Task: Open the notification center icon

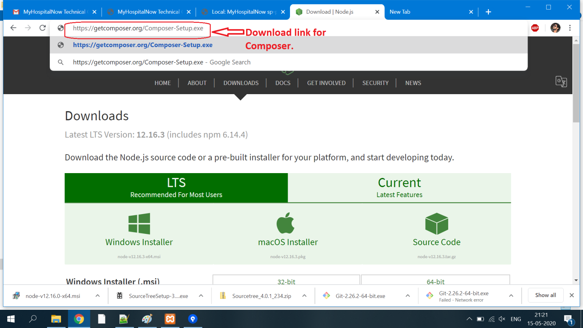Action: pos(568,320)
